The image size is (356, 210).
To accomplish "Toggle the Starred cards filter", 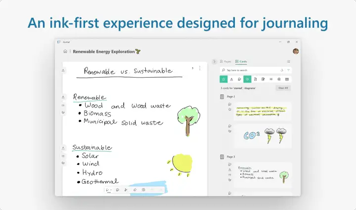I will (223, 79).
